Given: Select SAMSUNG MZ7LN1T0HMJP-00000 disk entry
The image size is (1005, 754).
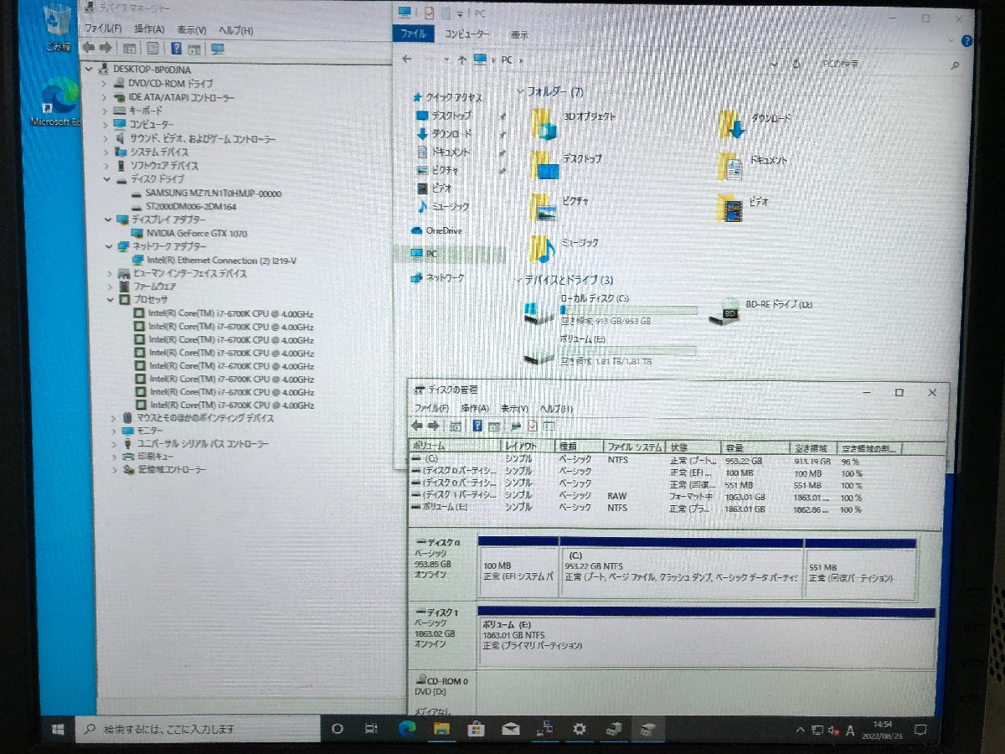Looking at the screenshot, I should (213, 194).
